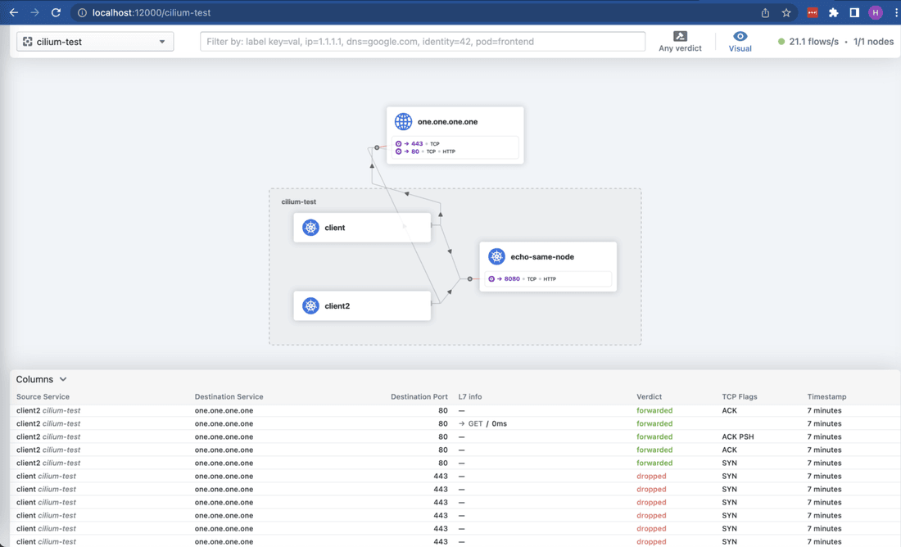Click the green flows status indicator dot
Screen dimensions: 901x547
click(x=781, y=42)
